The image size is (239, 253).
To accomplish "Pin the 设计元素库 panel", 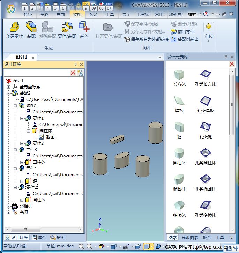I will point(226,57).
